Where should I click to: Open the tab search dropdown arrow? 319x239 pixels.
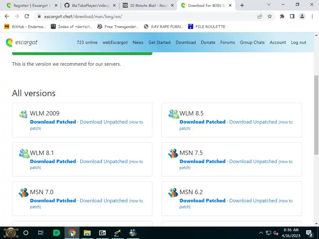pos(269,4)
